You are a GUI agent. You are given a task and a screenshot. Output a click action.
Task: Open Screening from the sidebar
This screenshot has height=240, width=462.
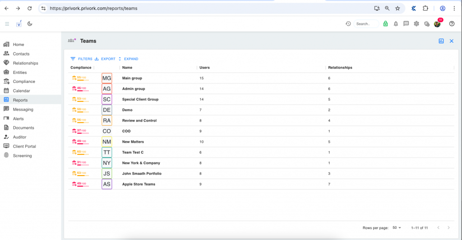22,156
